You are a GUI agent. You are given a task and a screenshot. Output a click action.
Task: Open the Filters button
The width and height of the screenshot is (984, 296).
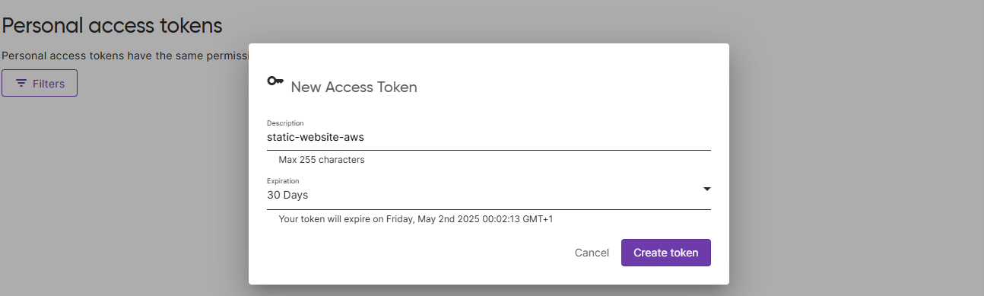[x=40, y=84]
